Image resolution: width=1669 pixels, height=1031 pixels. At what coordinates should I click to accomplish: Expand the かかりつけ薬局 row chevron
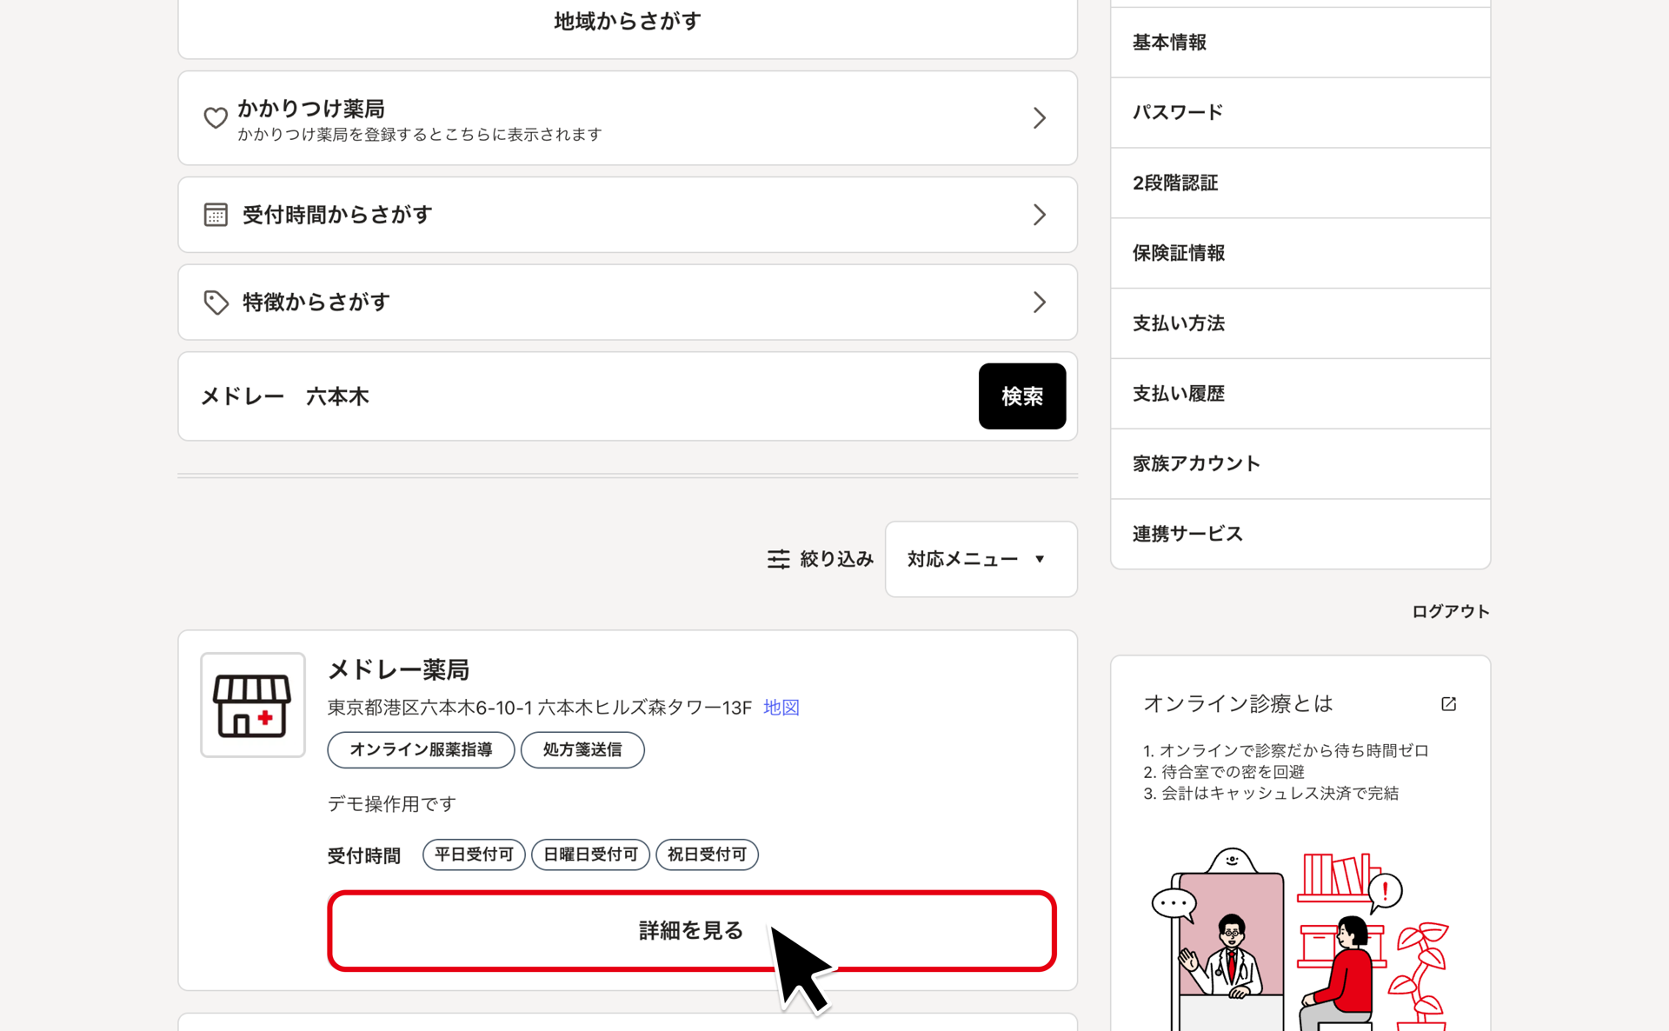(x=1039, y=118)
